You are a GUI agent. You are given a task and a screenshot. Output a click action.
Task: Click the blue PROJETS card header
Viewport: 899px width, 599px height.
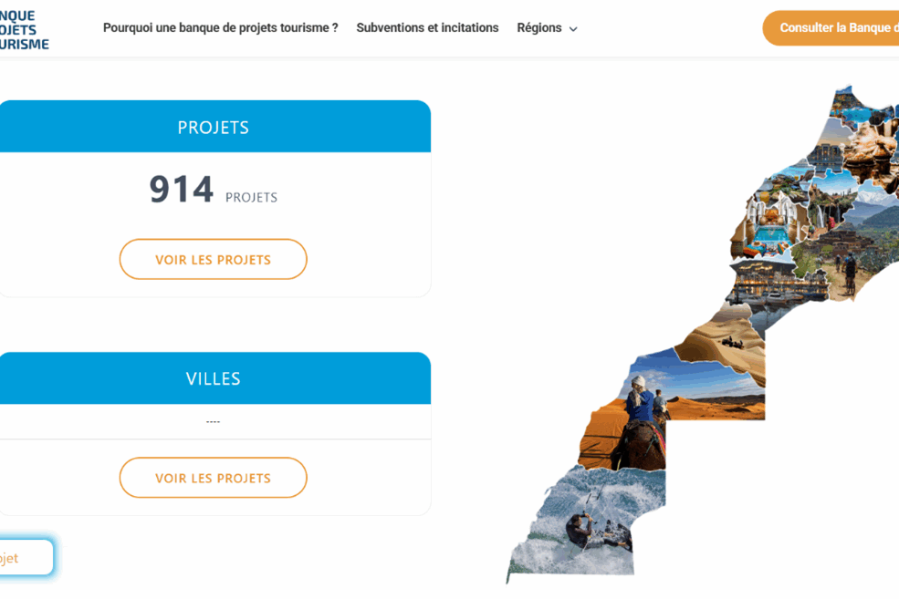[213, 127]
